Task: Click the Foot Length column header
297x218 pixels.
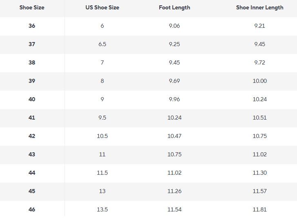Action: [x=174, y=8]
